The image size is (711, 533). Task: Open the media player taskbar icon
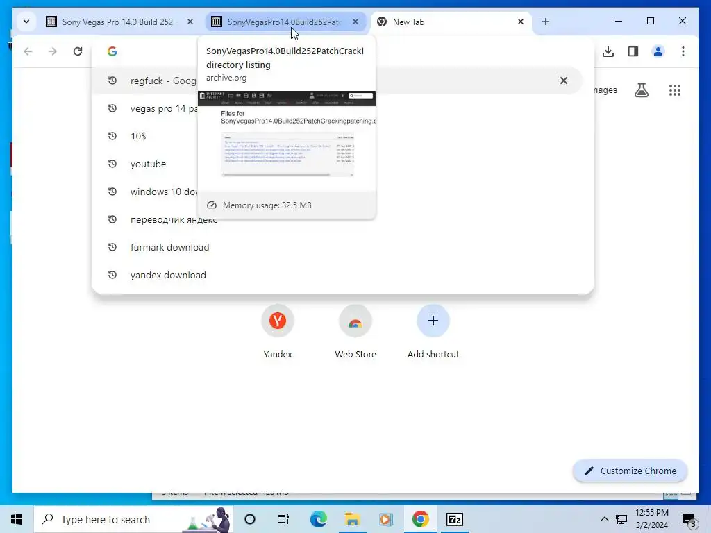tap(386, 519)
